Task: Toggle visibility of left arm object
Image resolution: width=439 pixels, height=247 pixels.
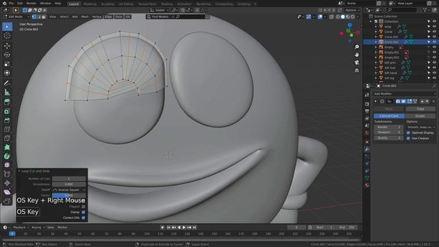Action: (434, 62)
